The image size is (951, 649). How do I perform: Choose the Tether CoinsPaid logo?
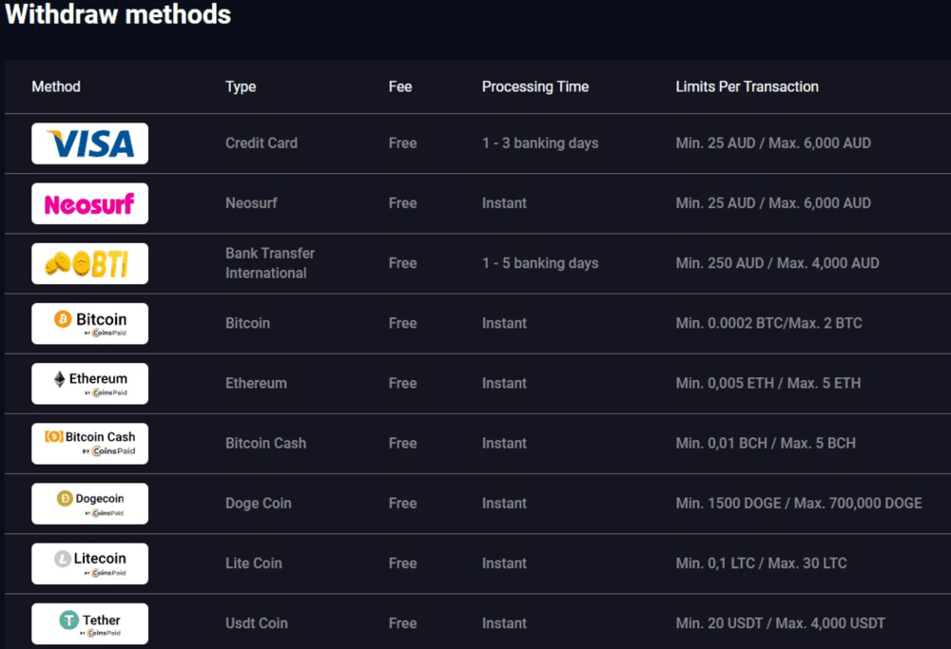(x=89, y=623)
